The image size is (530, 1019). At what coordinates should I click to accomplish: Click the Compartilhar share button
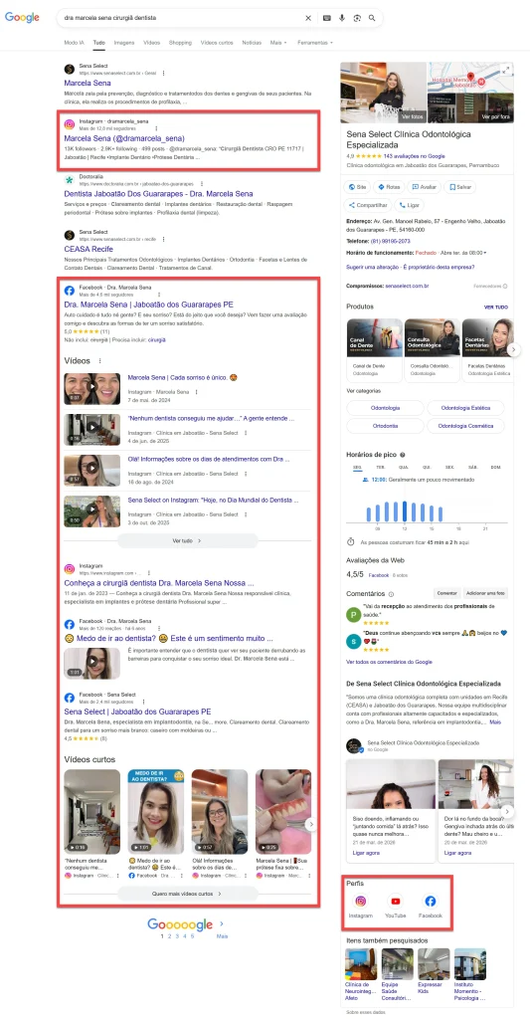coord(368,205)
